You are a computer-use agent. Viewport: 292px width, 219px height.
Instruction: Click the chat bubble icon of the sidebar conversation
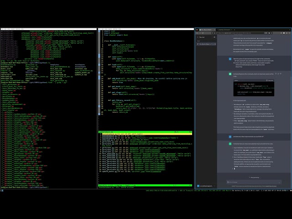click(198, 44)
